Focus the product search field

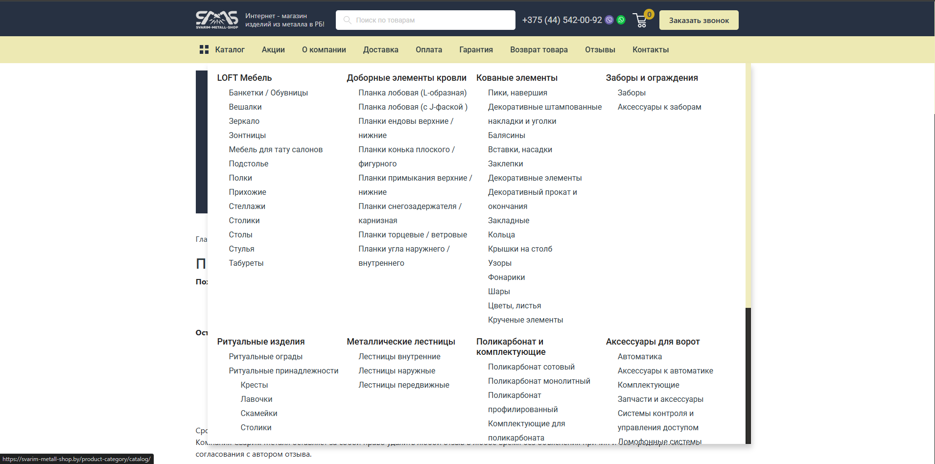pyautogui.click(x=425, y=20)
